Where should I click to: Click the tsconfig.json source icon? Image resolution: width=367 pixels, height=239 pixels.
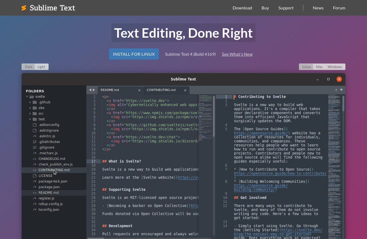(35, 210)
